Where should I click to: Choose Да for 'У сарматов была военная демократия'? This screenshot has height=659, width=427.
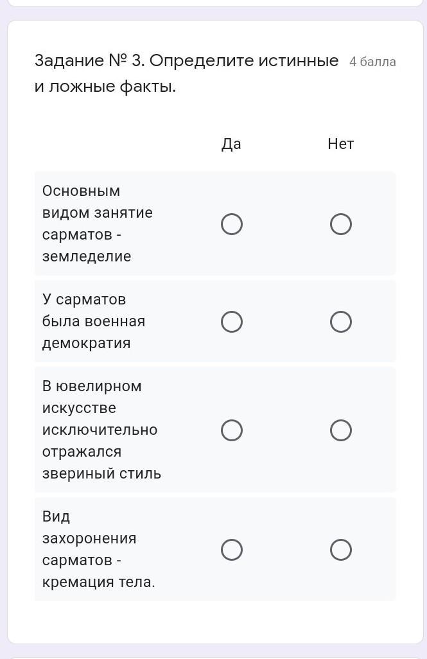point(231,322)
